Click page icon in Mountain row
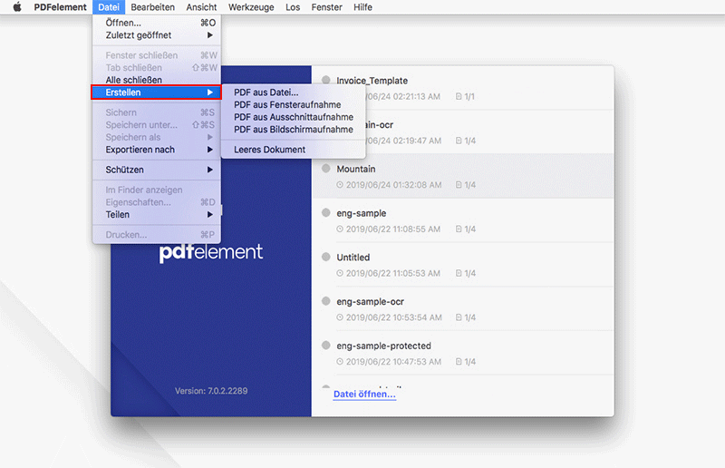Screen dimensions: 725x468 (x=459, y=185)
